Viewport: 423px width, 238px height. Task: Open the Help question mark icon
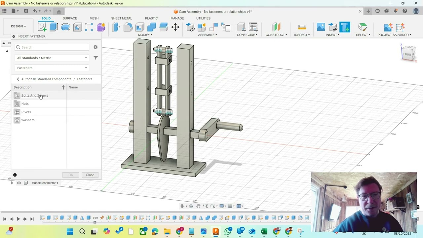[x=405, y=11]
